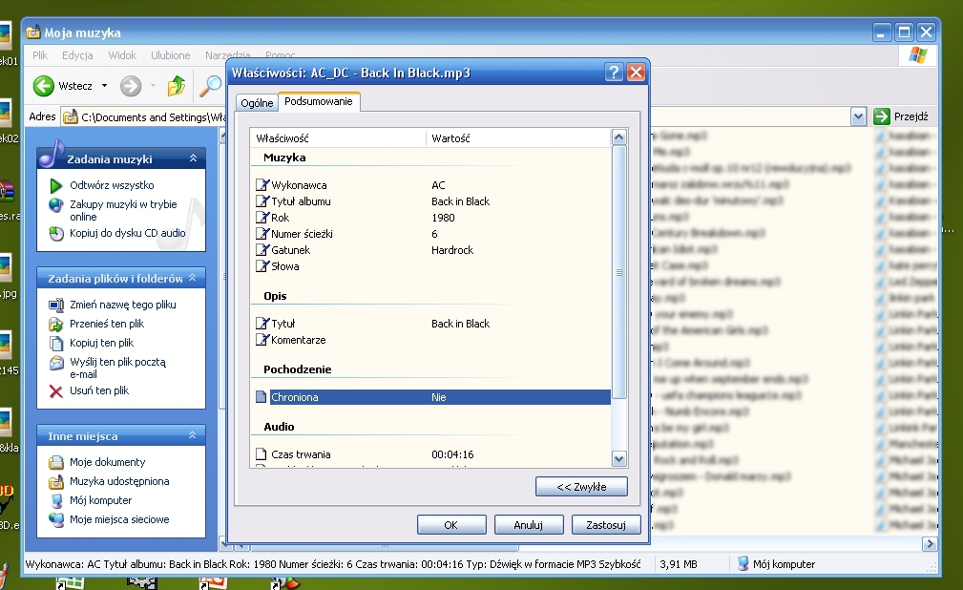This screenshot has width=963, height=590.
Task: Open the Wstecz history dropdown arrow
Action: pos(104,86)
